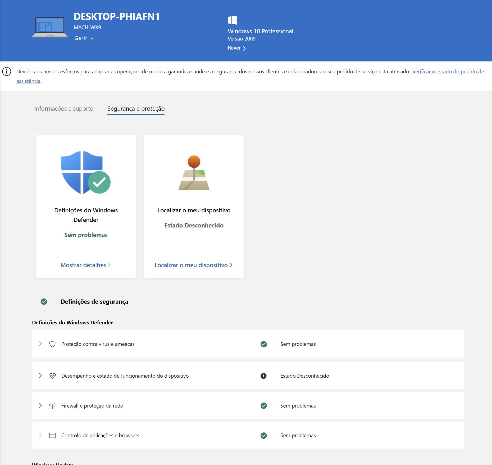Click the Rever link
This screenshot has height=465, width=492.
237,48
